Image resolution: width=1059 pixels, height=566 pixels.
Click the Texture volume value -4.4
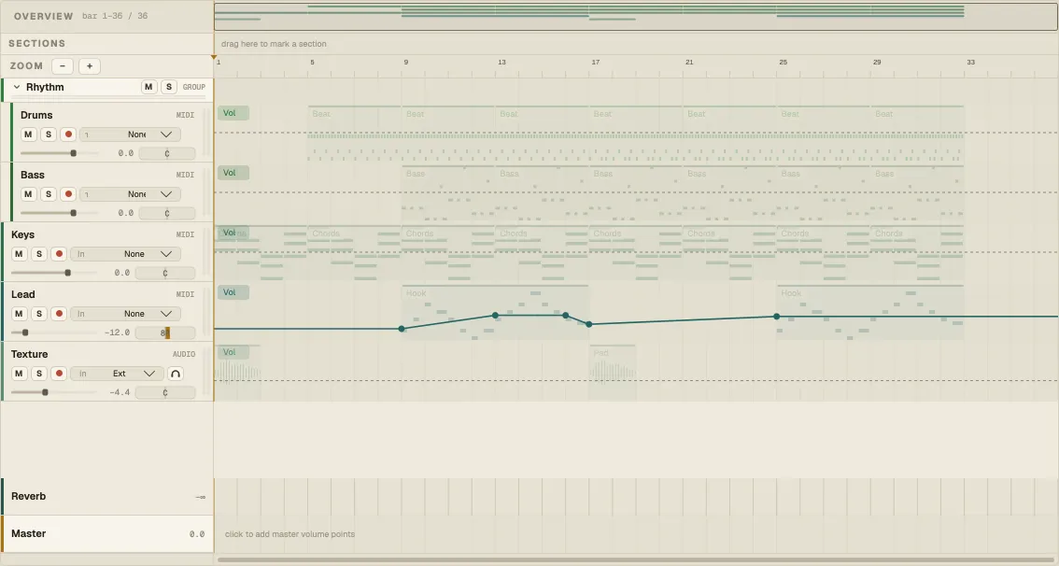[x=120, y=392]
